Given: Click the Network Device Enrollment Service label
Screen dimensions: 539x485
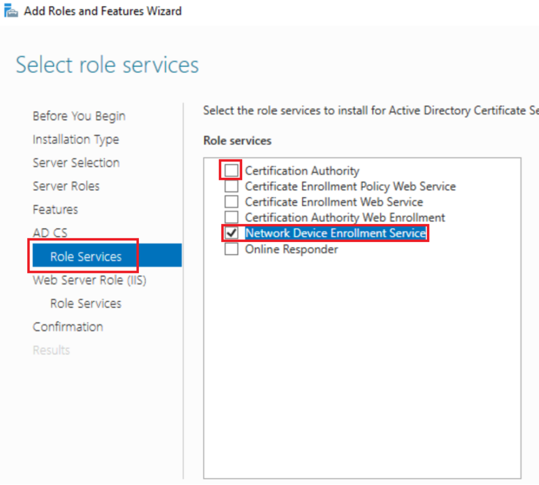Looking at the screenshot, I should click(335, 233).
